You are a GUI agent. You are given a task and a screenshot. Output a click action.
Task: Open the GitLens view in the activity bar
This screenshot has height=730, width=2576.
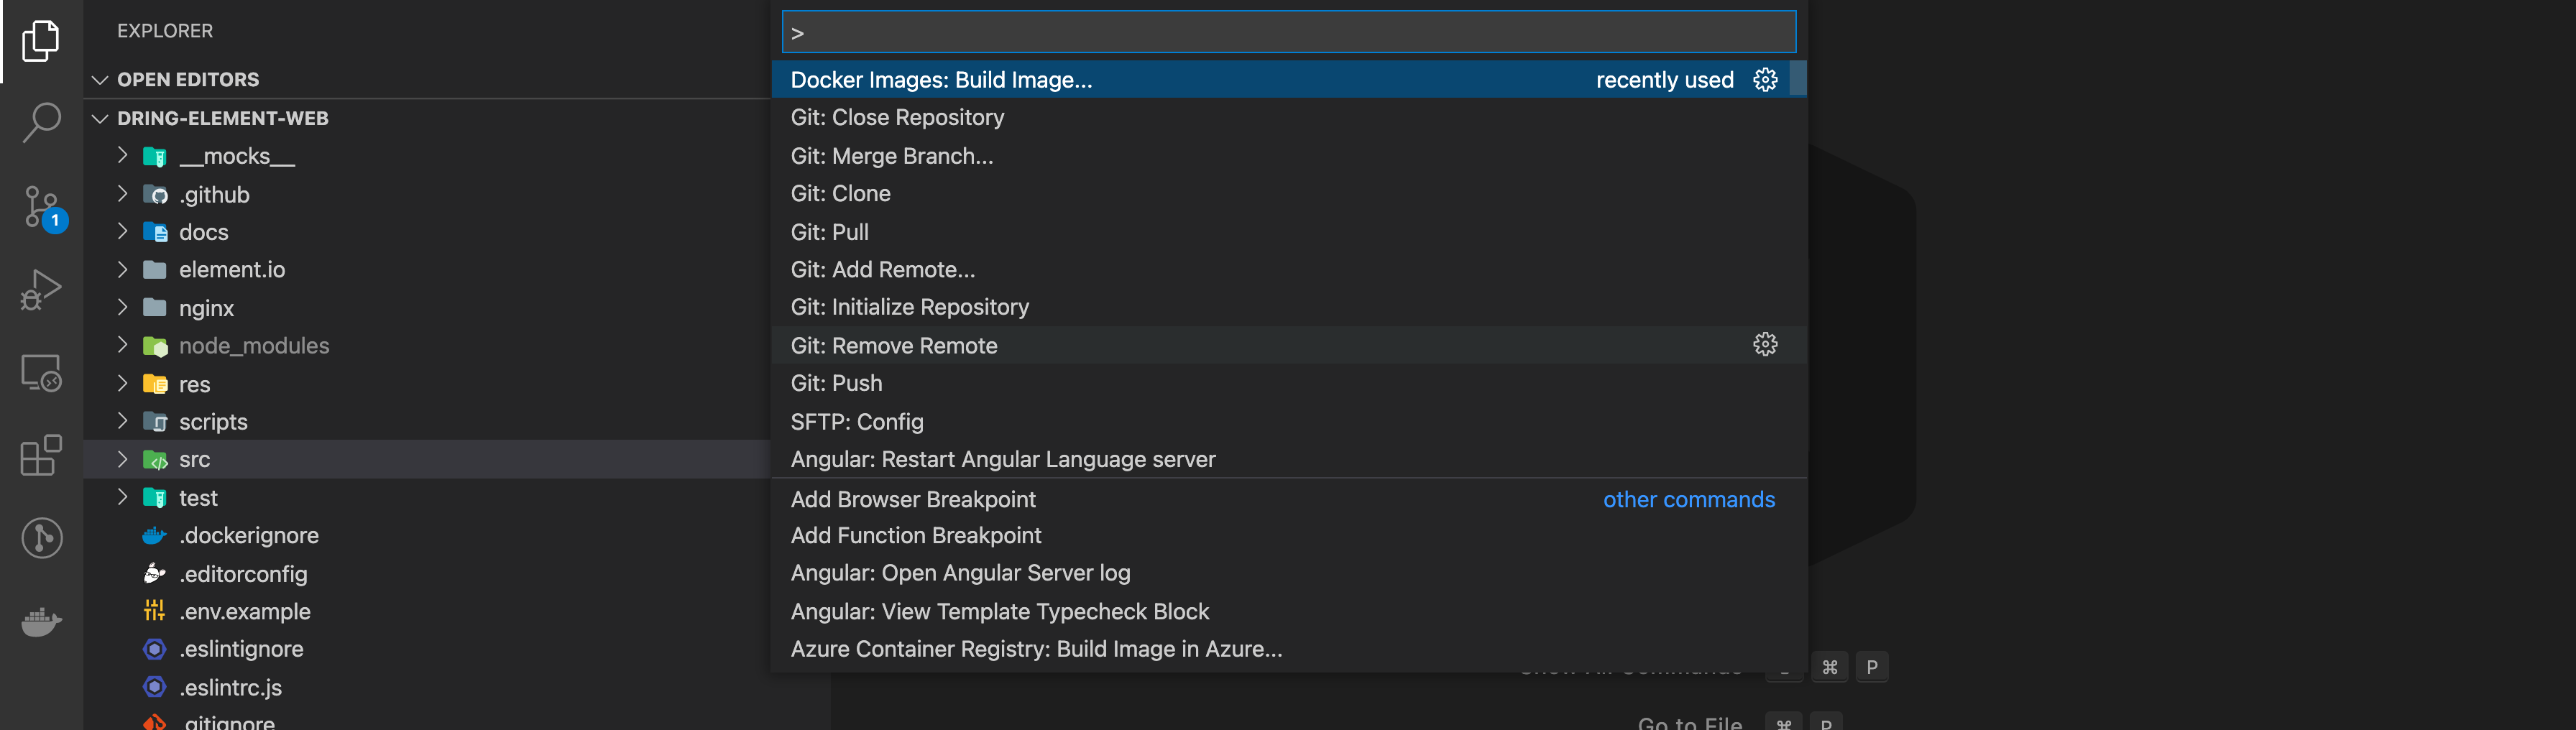(x=40, y=538)
